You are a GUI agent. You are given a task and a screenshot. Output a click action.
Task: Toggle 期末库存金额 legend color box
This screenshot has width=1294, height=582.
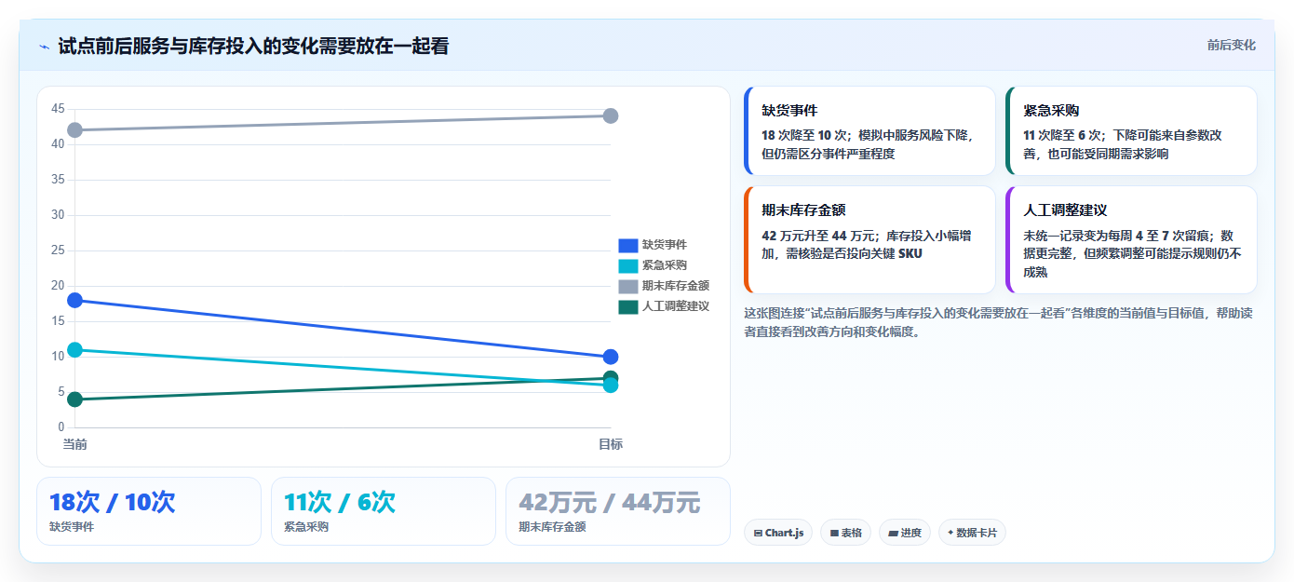(x=628, y=286)
